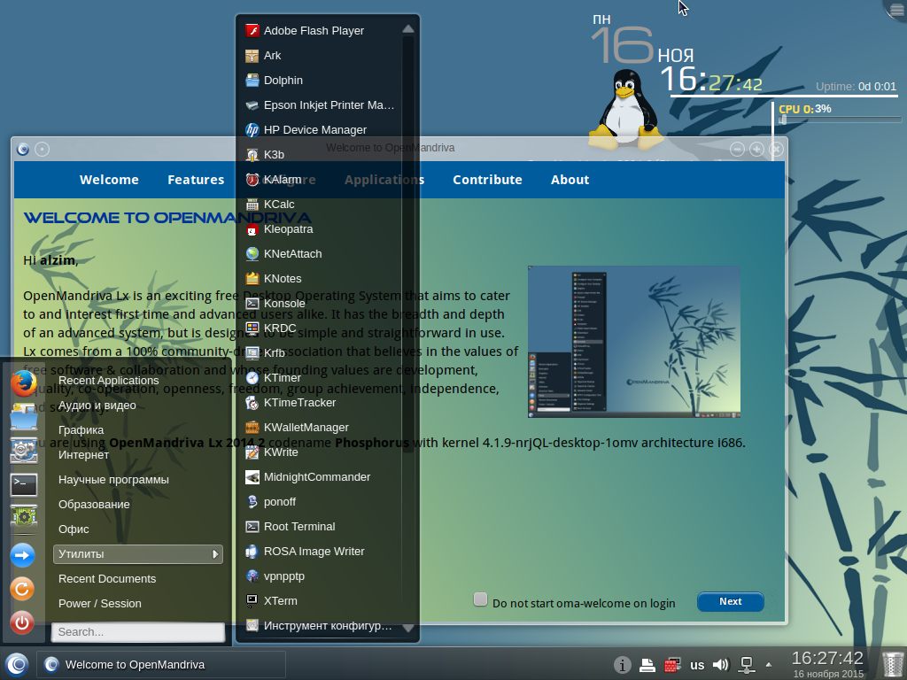Click the Next button
907x680 pixels.
click(x=730, y=601)
